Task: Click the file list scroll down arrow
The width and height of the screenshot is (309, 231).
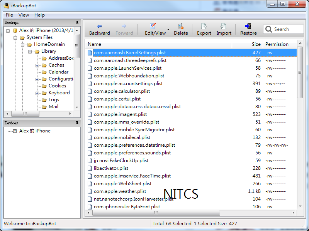Action: click(300, 206)
